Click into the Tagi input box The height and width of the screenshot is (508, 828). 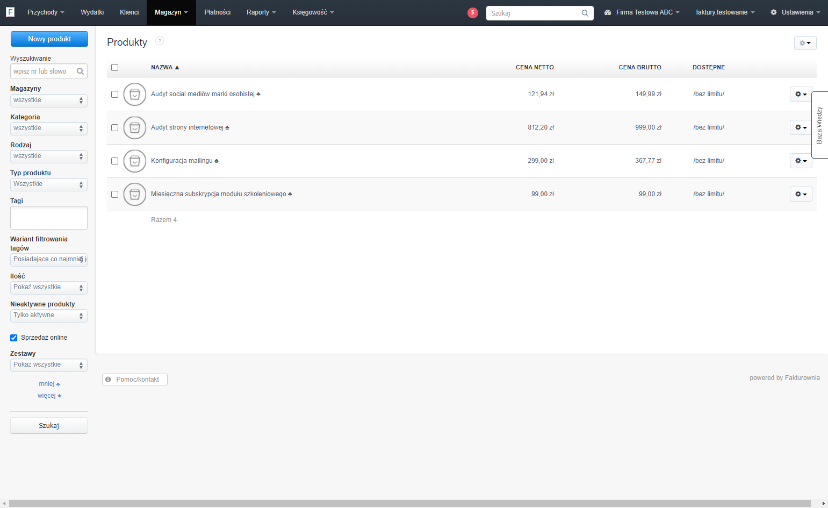pyautogui.click(x=49, y=218)
